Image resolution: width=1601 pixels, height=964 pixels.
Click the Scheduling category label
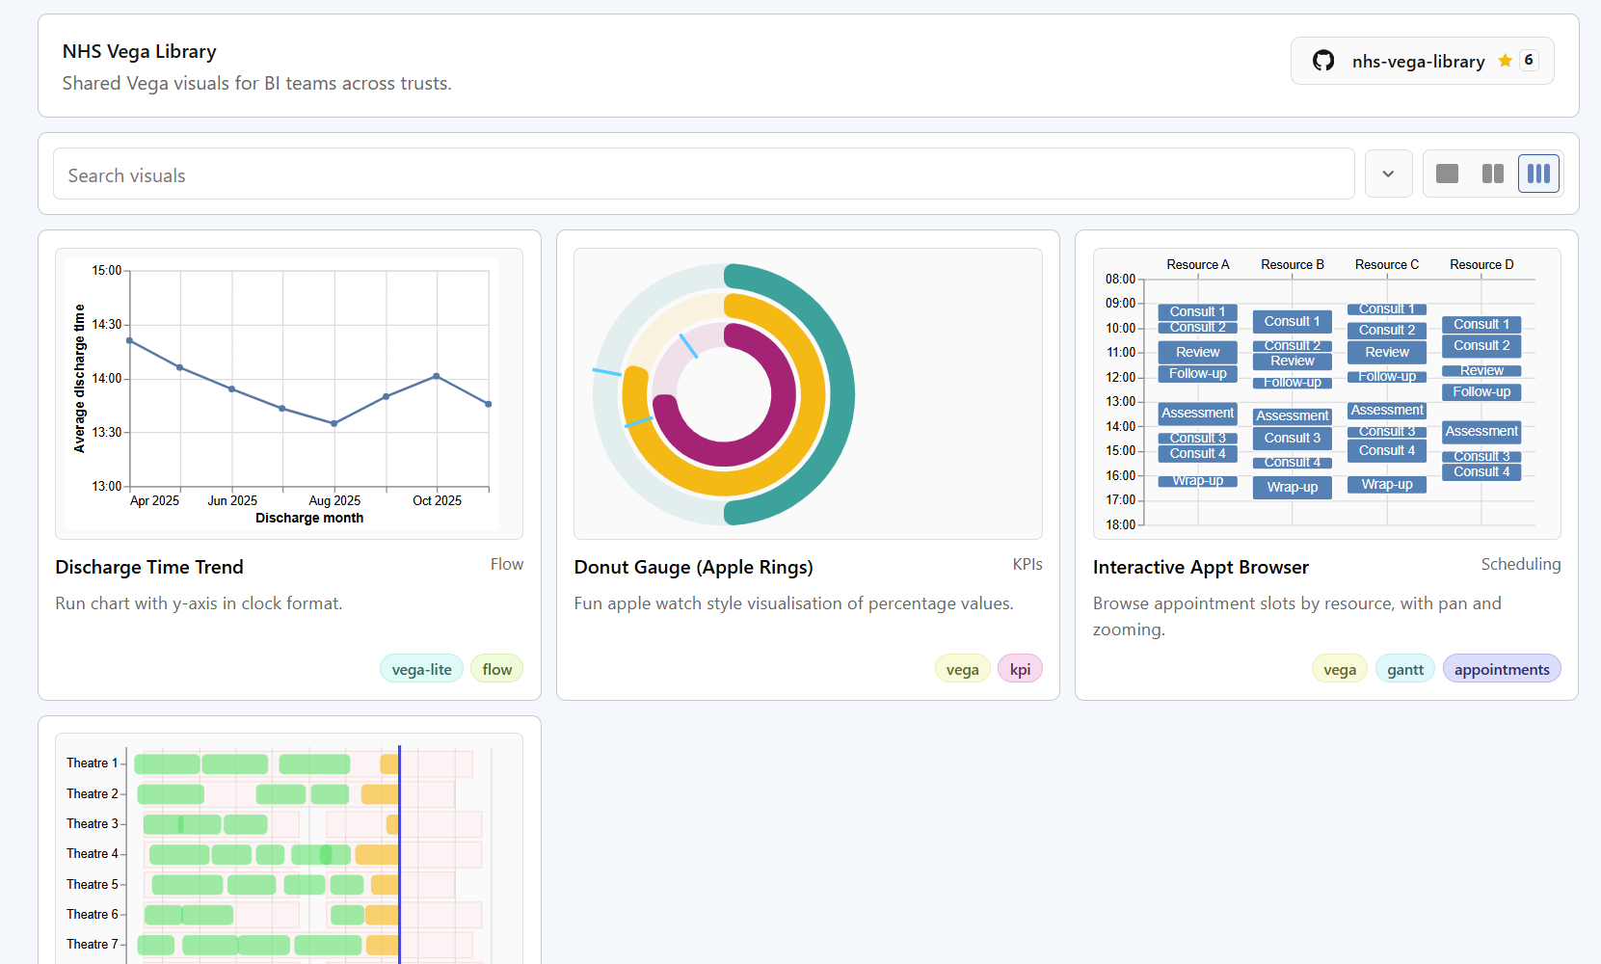1521,564
